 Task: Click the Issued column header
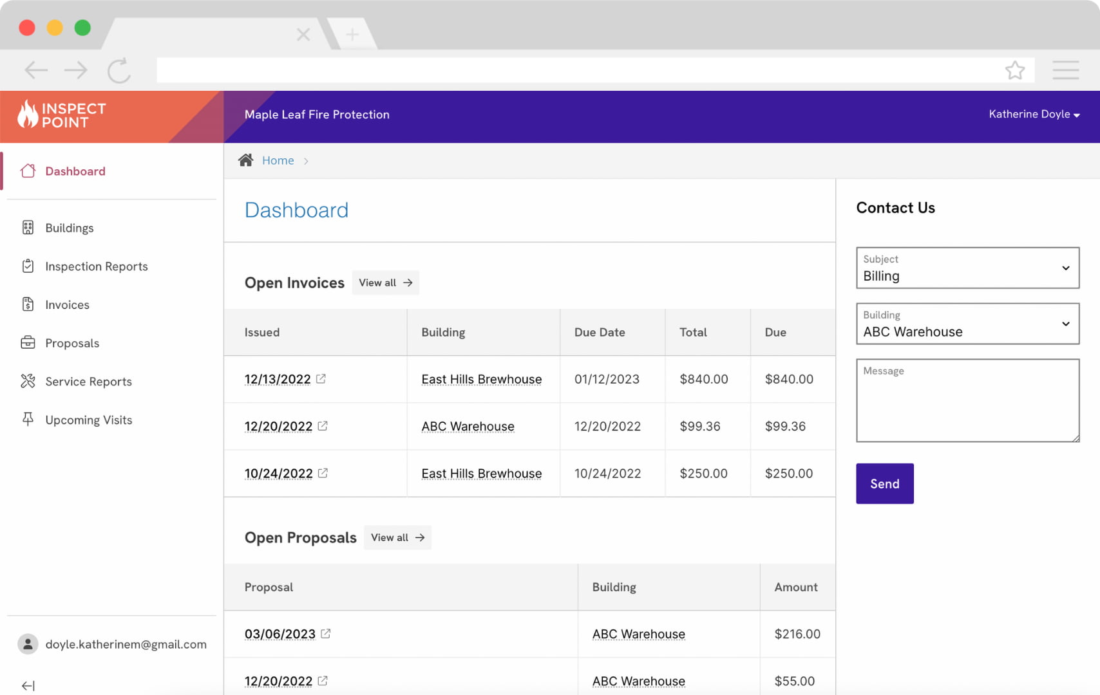[262, 332]
